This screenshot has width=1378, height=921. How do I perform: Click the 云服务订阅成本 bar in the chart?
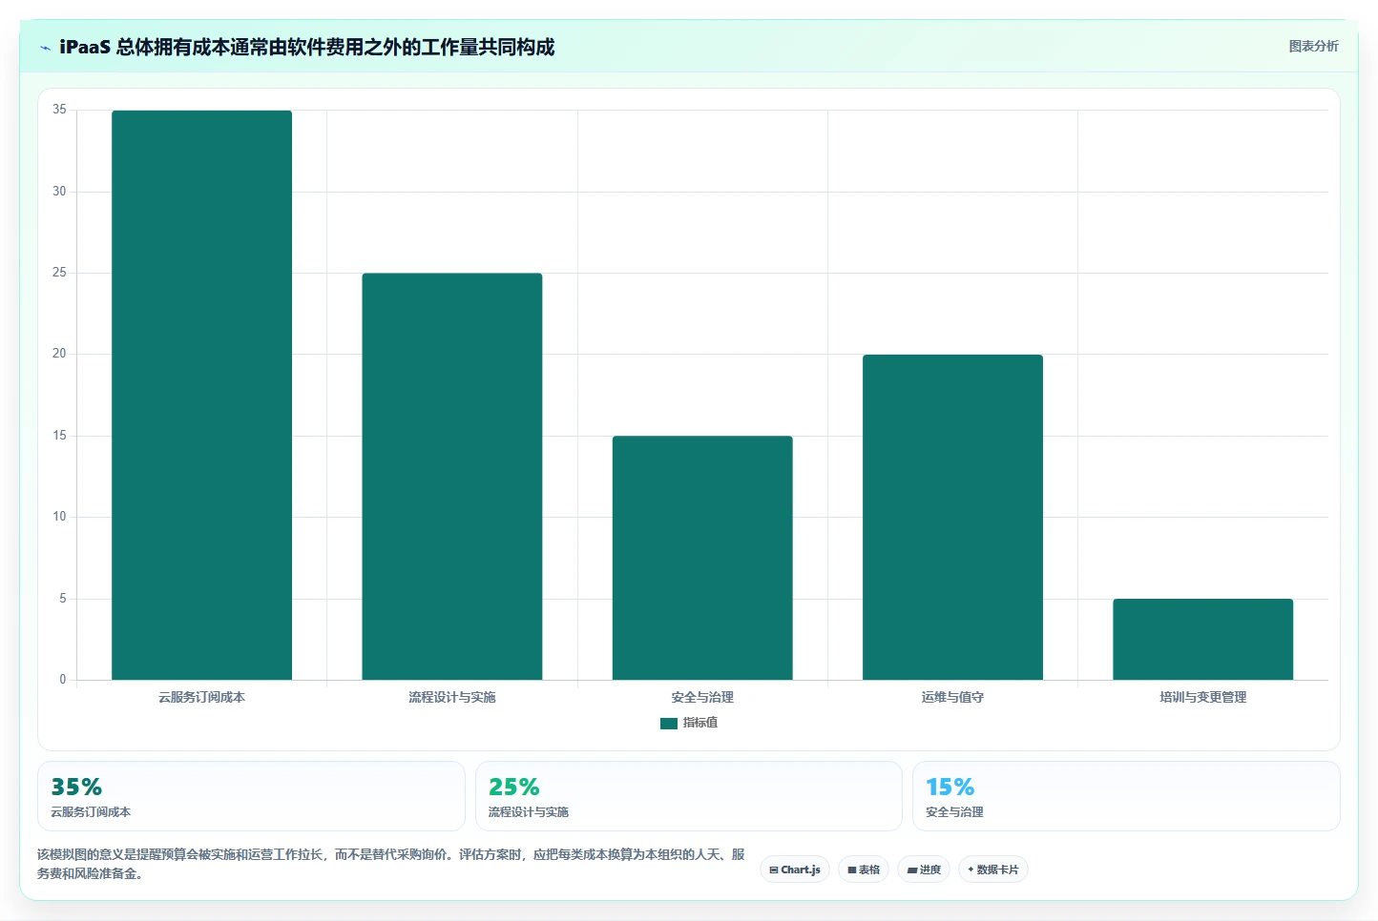pos(201,395)
